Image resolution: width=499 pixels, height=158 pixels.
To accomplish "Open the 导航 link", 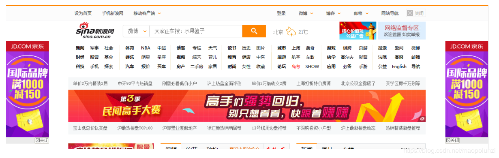I will (x=416, y=66).
